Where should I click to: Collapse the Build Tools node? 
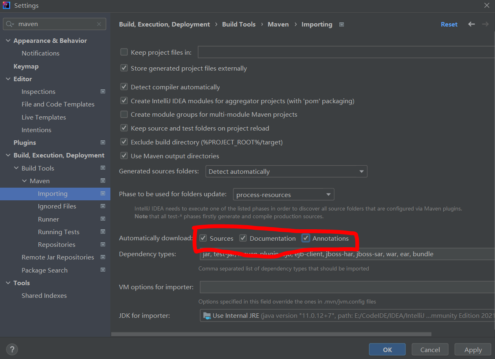click(x=16, y=168)
